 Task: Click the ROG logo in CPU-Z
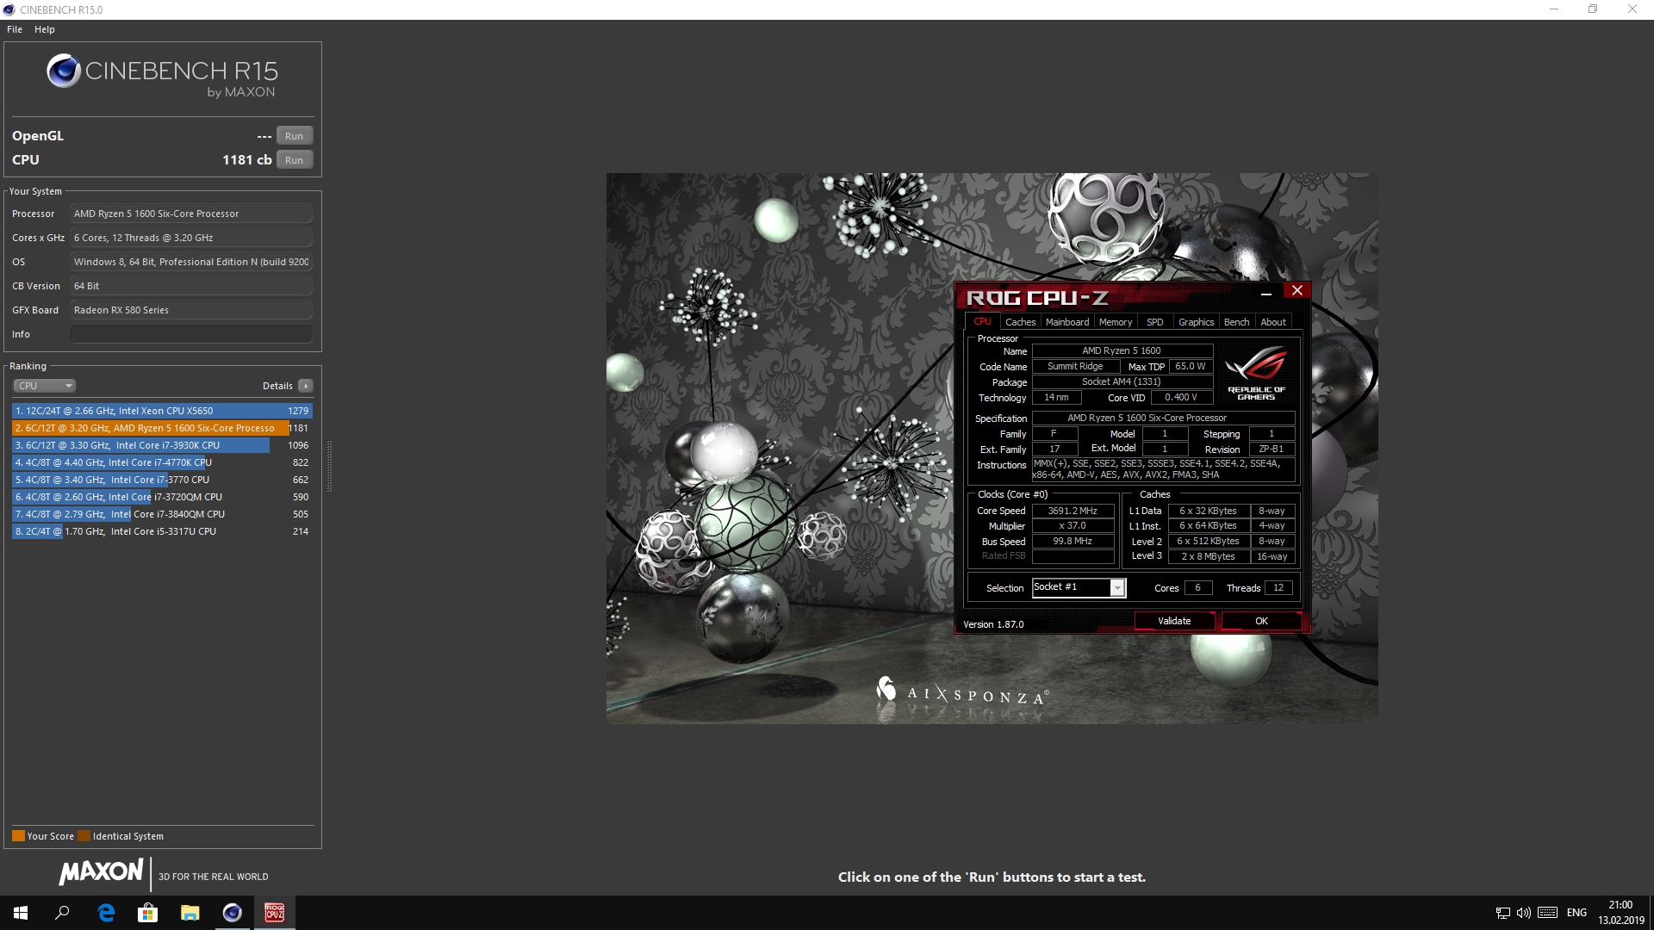tap(1256, 374)
